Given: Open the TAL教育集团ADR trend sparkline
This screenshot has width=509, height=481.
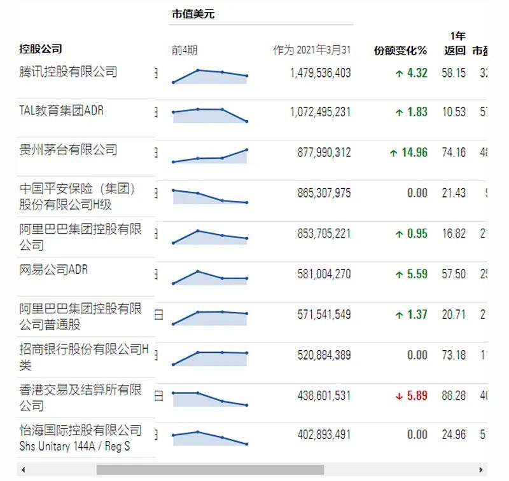Looking at the screenshot, I should (210, 116).
